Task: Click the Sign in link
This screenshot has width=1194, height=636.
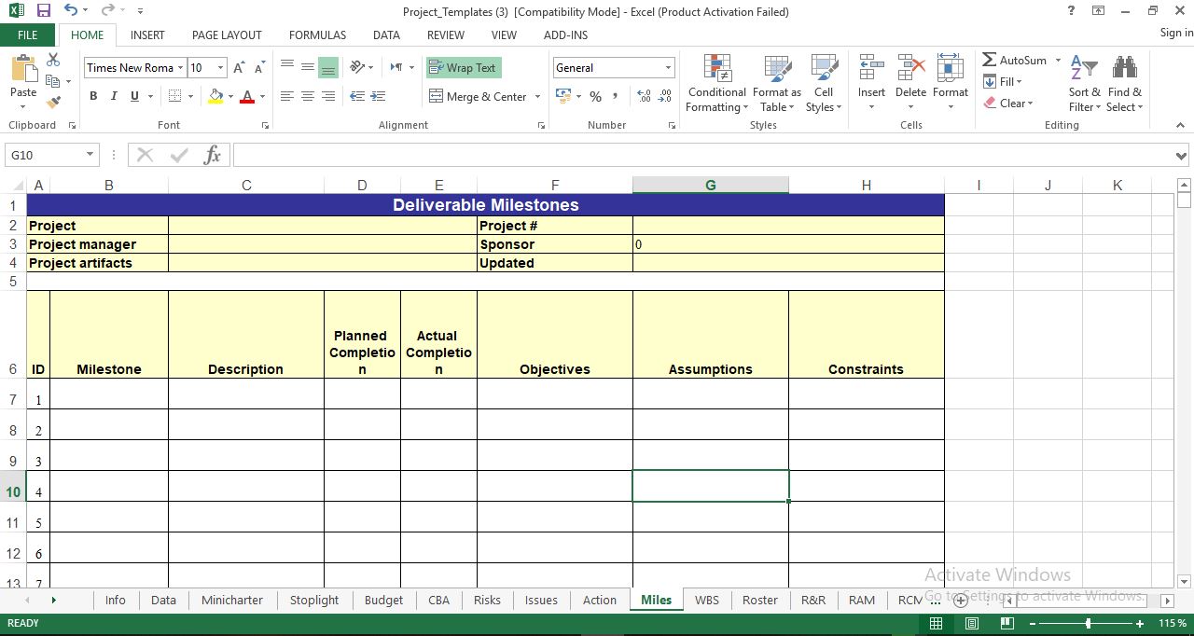Action: (1174, 32)
